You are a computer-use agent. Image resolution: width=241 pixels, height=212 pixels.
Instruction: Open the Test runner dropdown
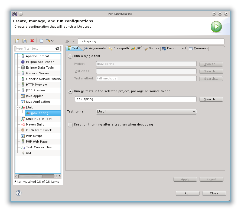tap(146, 112)
